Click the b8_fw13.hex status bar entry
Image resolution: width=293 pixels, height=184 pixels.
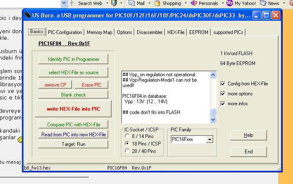[x=37, y=168]
